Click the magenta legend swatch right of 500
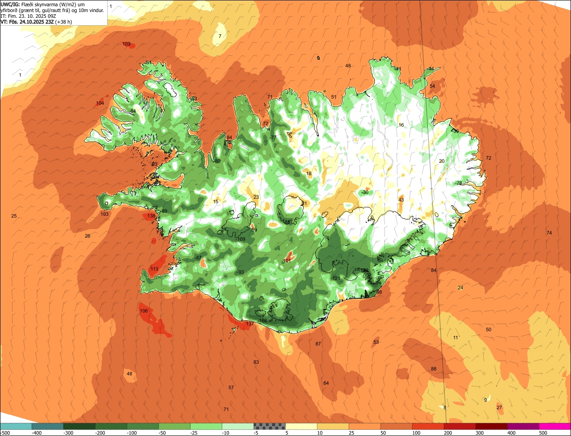The image size is (571, 436). point(554,426)
